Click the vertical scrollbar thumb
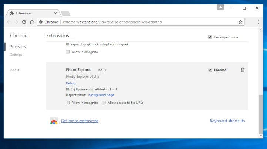267x149 pixels. click(261, 114)
